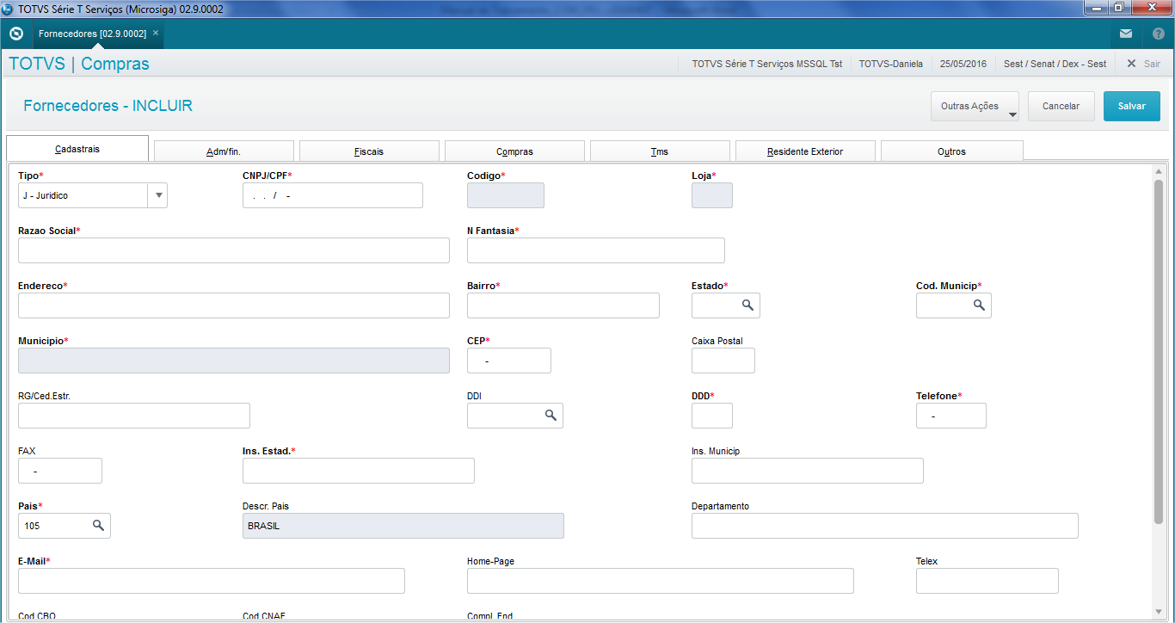The image size is (1175, 623).
Task: Open the mail envelope icon
Action: 1126,34
